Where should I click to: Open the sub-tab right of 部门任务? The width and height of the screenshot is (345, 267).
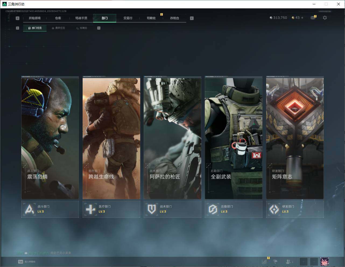[x=58, y=28]
